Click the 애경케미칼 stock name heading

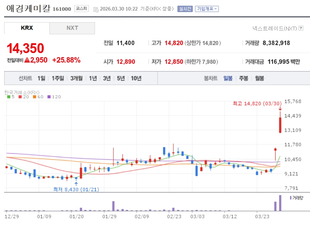click(x=28, y=8)
